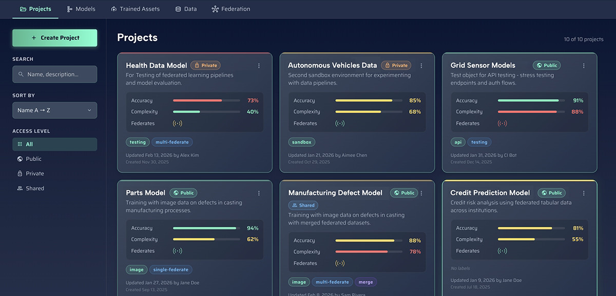Open the Federation tab
Image resolution: width=616 pixels, height=296 pixels.
coord(231,9)
